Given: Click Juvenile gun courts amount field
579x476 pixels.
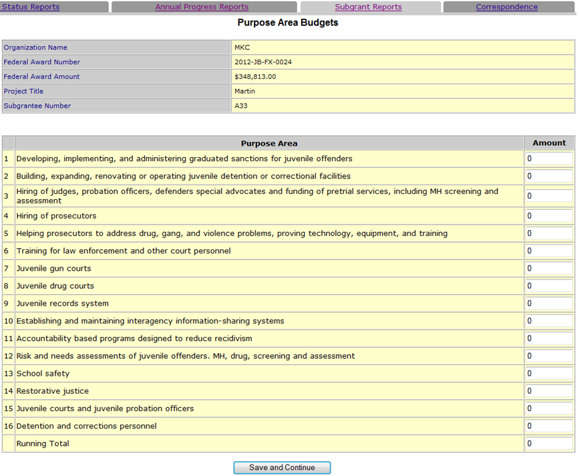Looking at the screenshot, I should point(548,268).
